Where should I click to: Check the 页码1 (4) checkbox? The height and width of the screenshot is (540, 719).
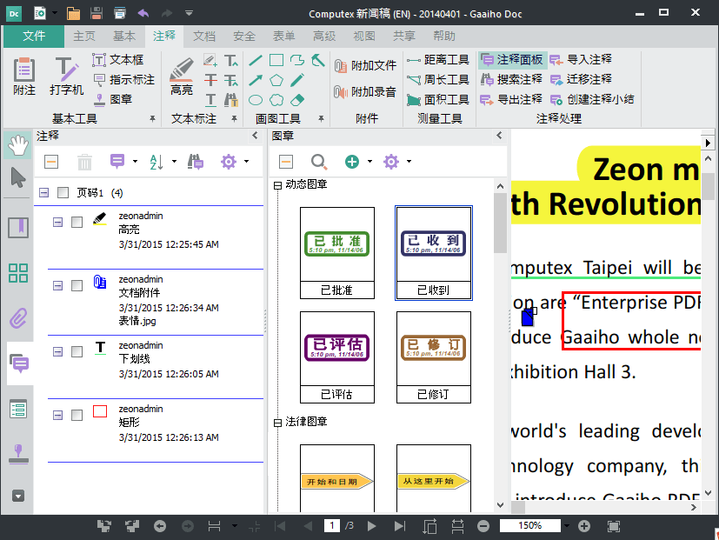click(63, 193)
